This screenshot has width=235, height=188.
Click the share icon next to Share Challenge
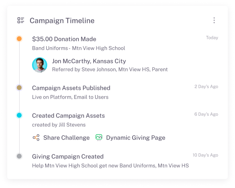coord(36,137)
